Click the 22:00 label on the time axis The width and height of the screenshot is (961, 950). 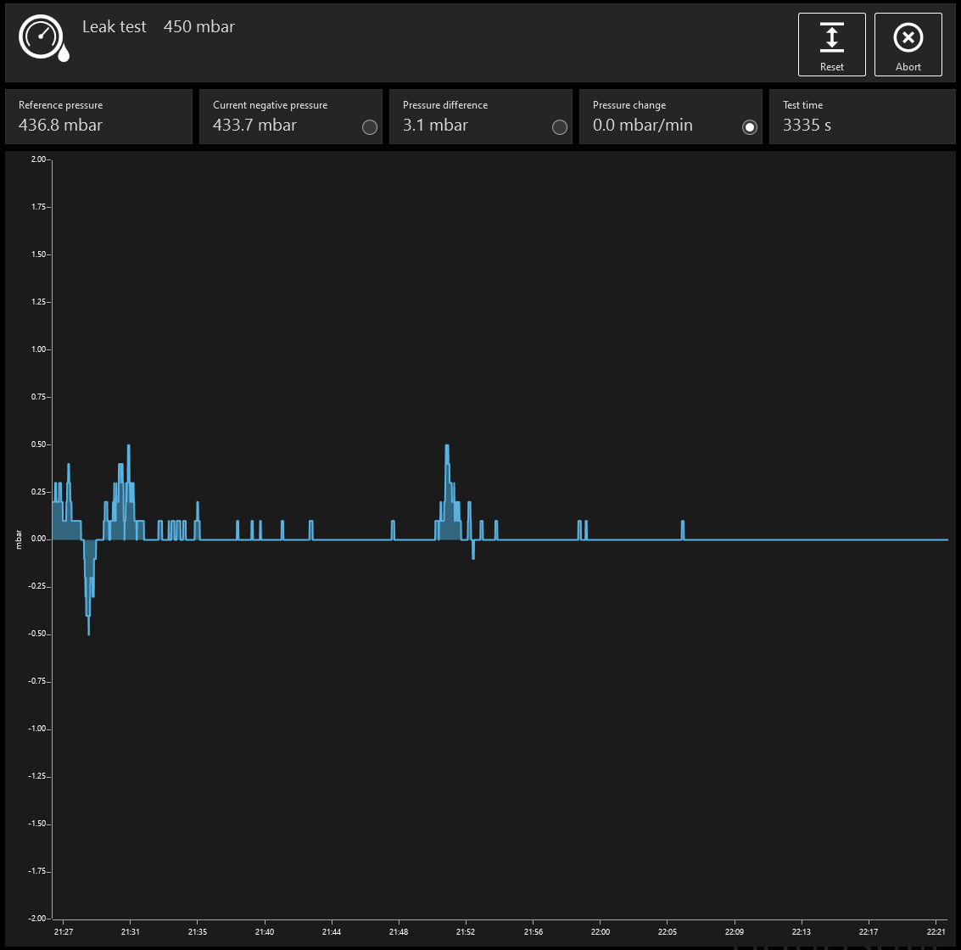(600, 932)
